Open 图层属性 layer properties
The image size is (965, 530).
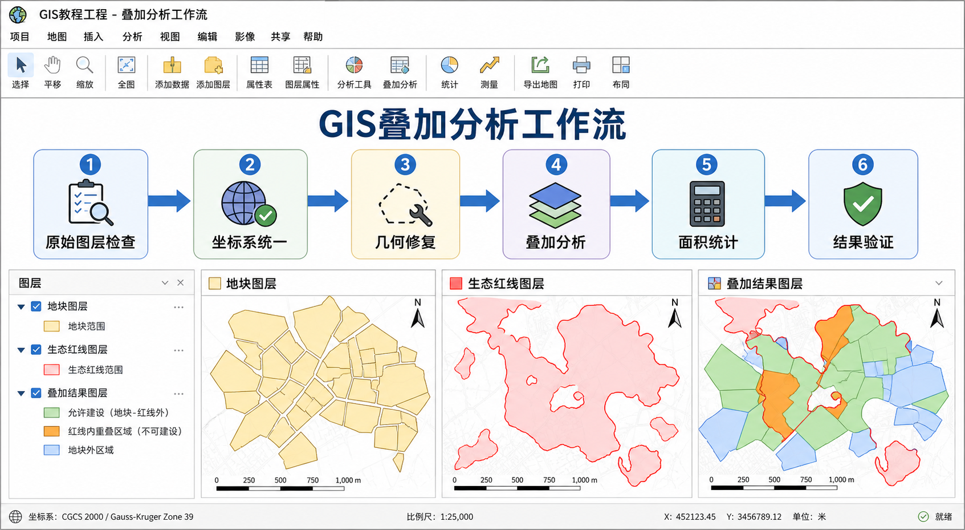(x=302, y=72)
